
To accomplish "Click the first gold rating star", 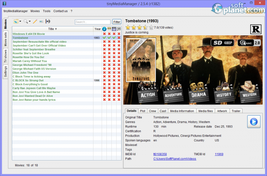I will [x=128, y=27].
